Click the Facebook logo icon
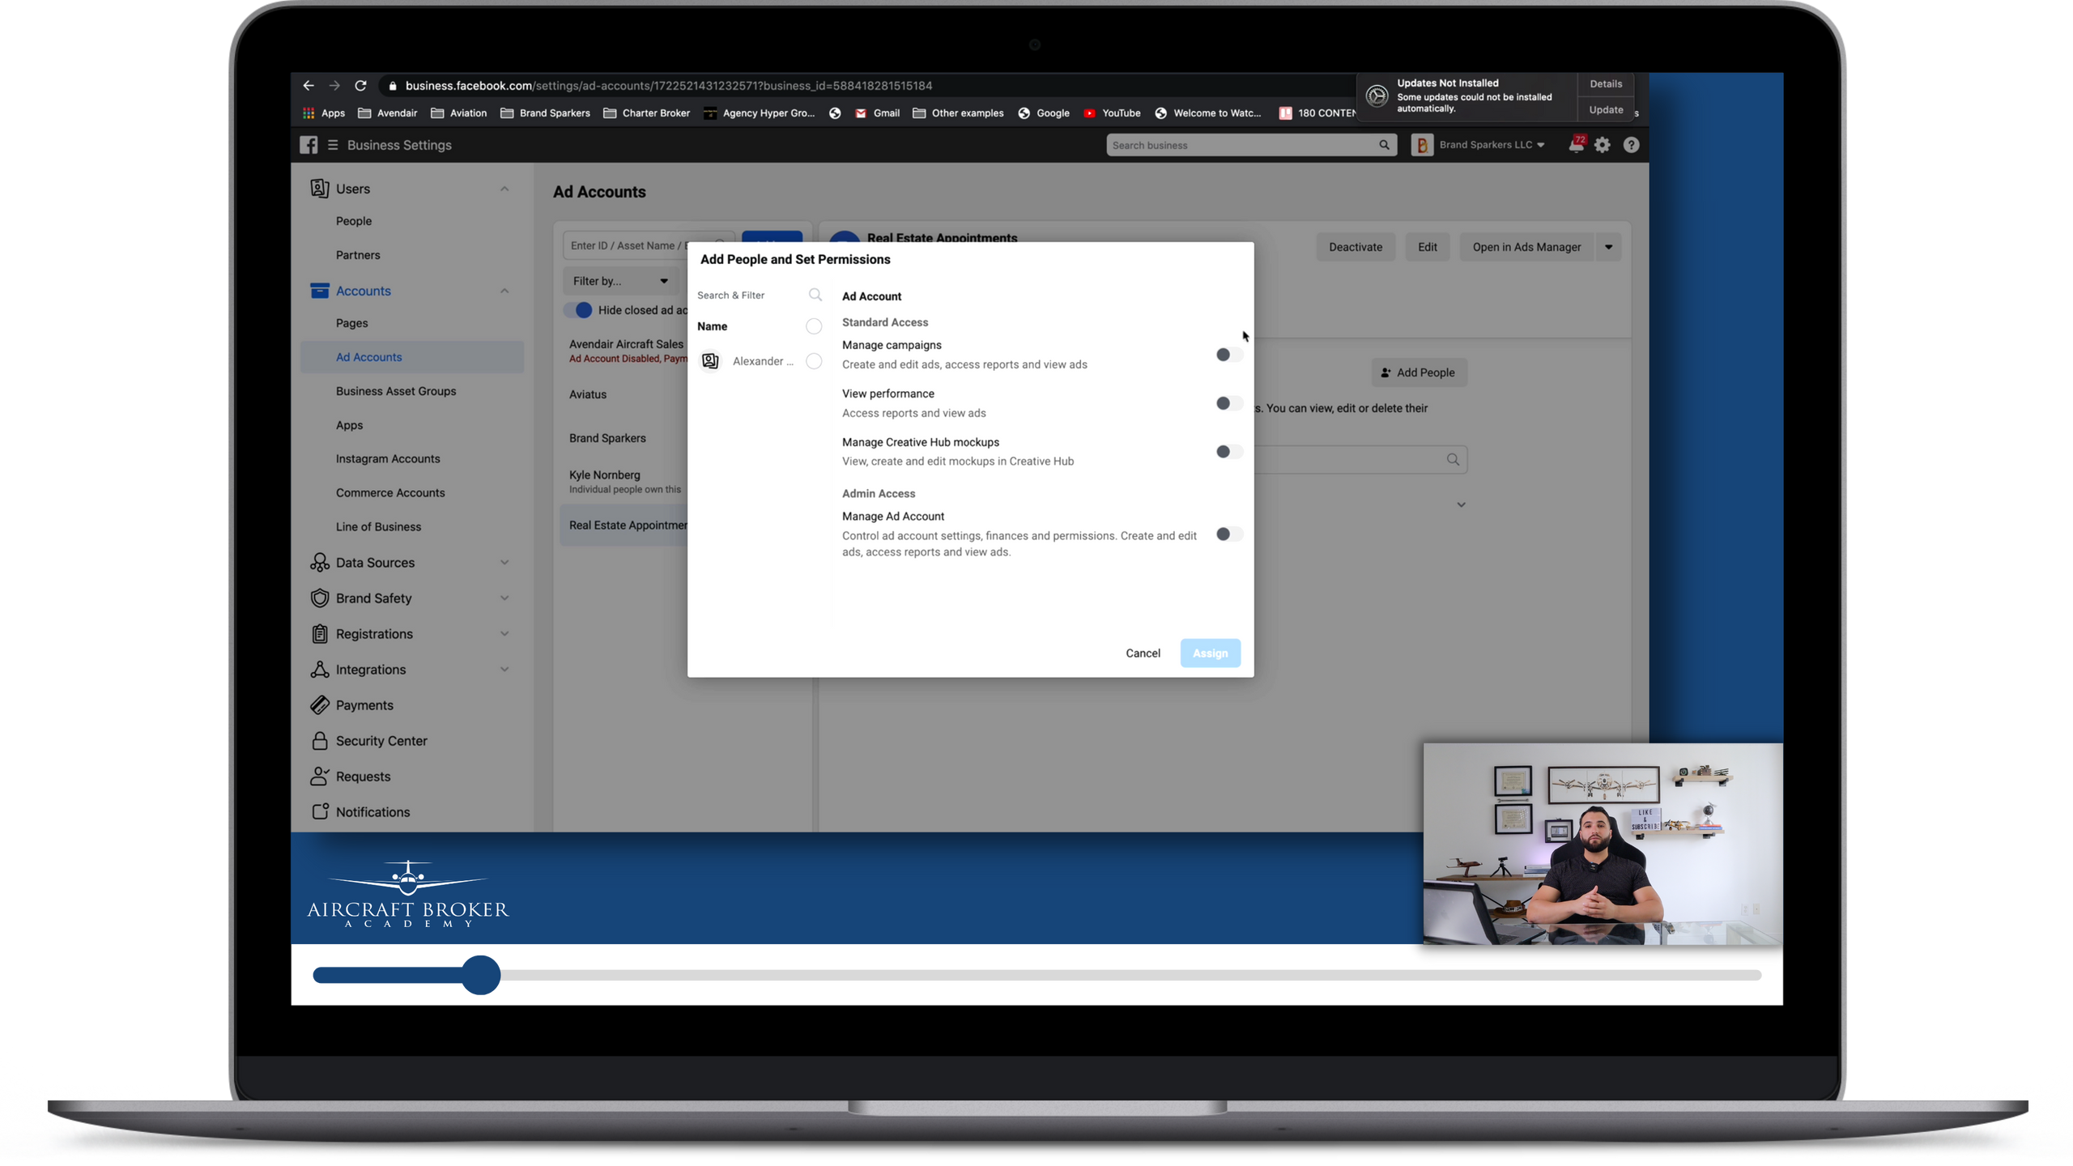 pos(309,145)
